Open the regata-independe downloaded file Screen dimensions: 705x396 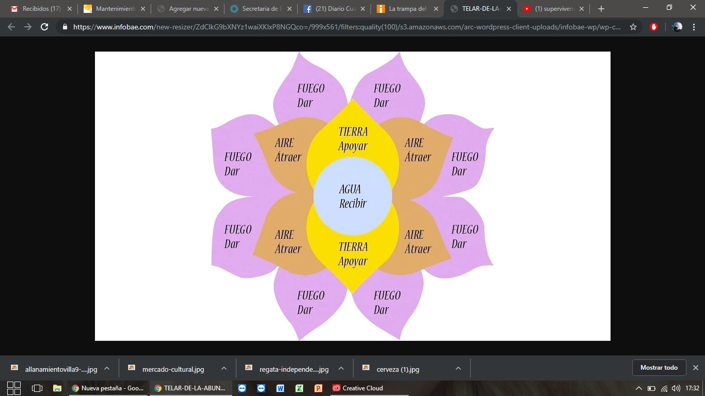[x=294, y=369]
